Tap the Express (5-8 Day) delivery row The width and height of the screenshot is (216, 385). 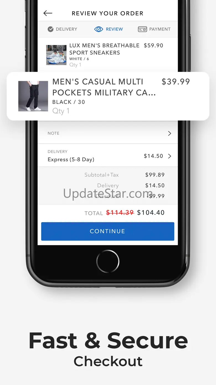pos(108,155)
